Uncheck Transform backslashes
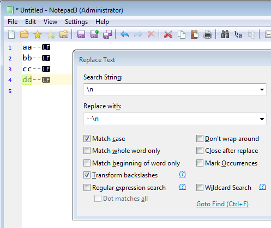 coord(87,175)
